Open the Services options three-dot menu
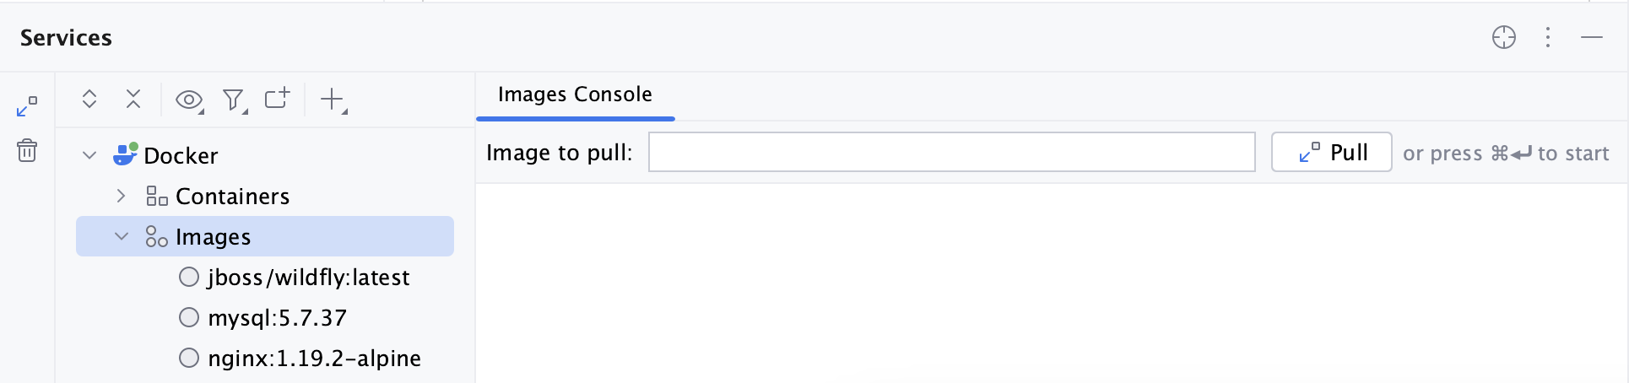This screenshot has height=383, width=1629. click(1548, 37)
